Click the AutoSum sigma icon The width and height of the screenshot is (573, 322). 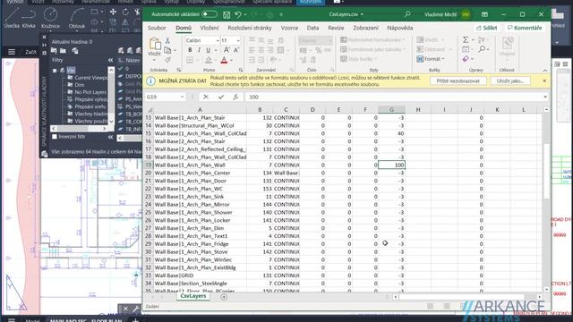[466, 39]
